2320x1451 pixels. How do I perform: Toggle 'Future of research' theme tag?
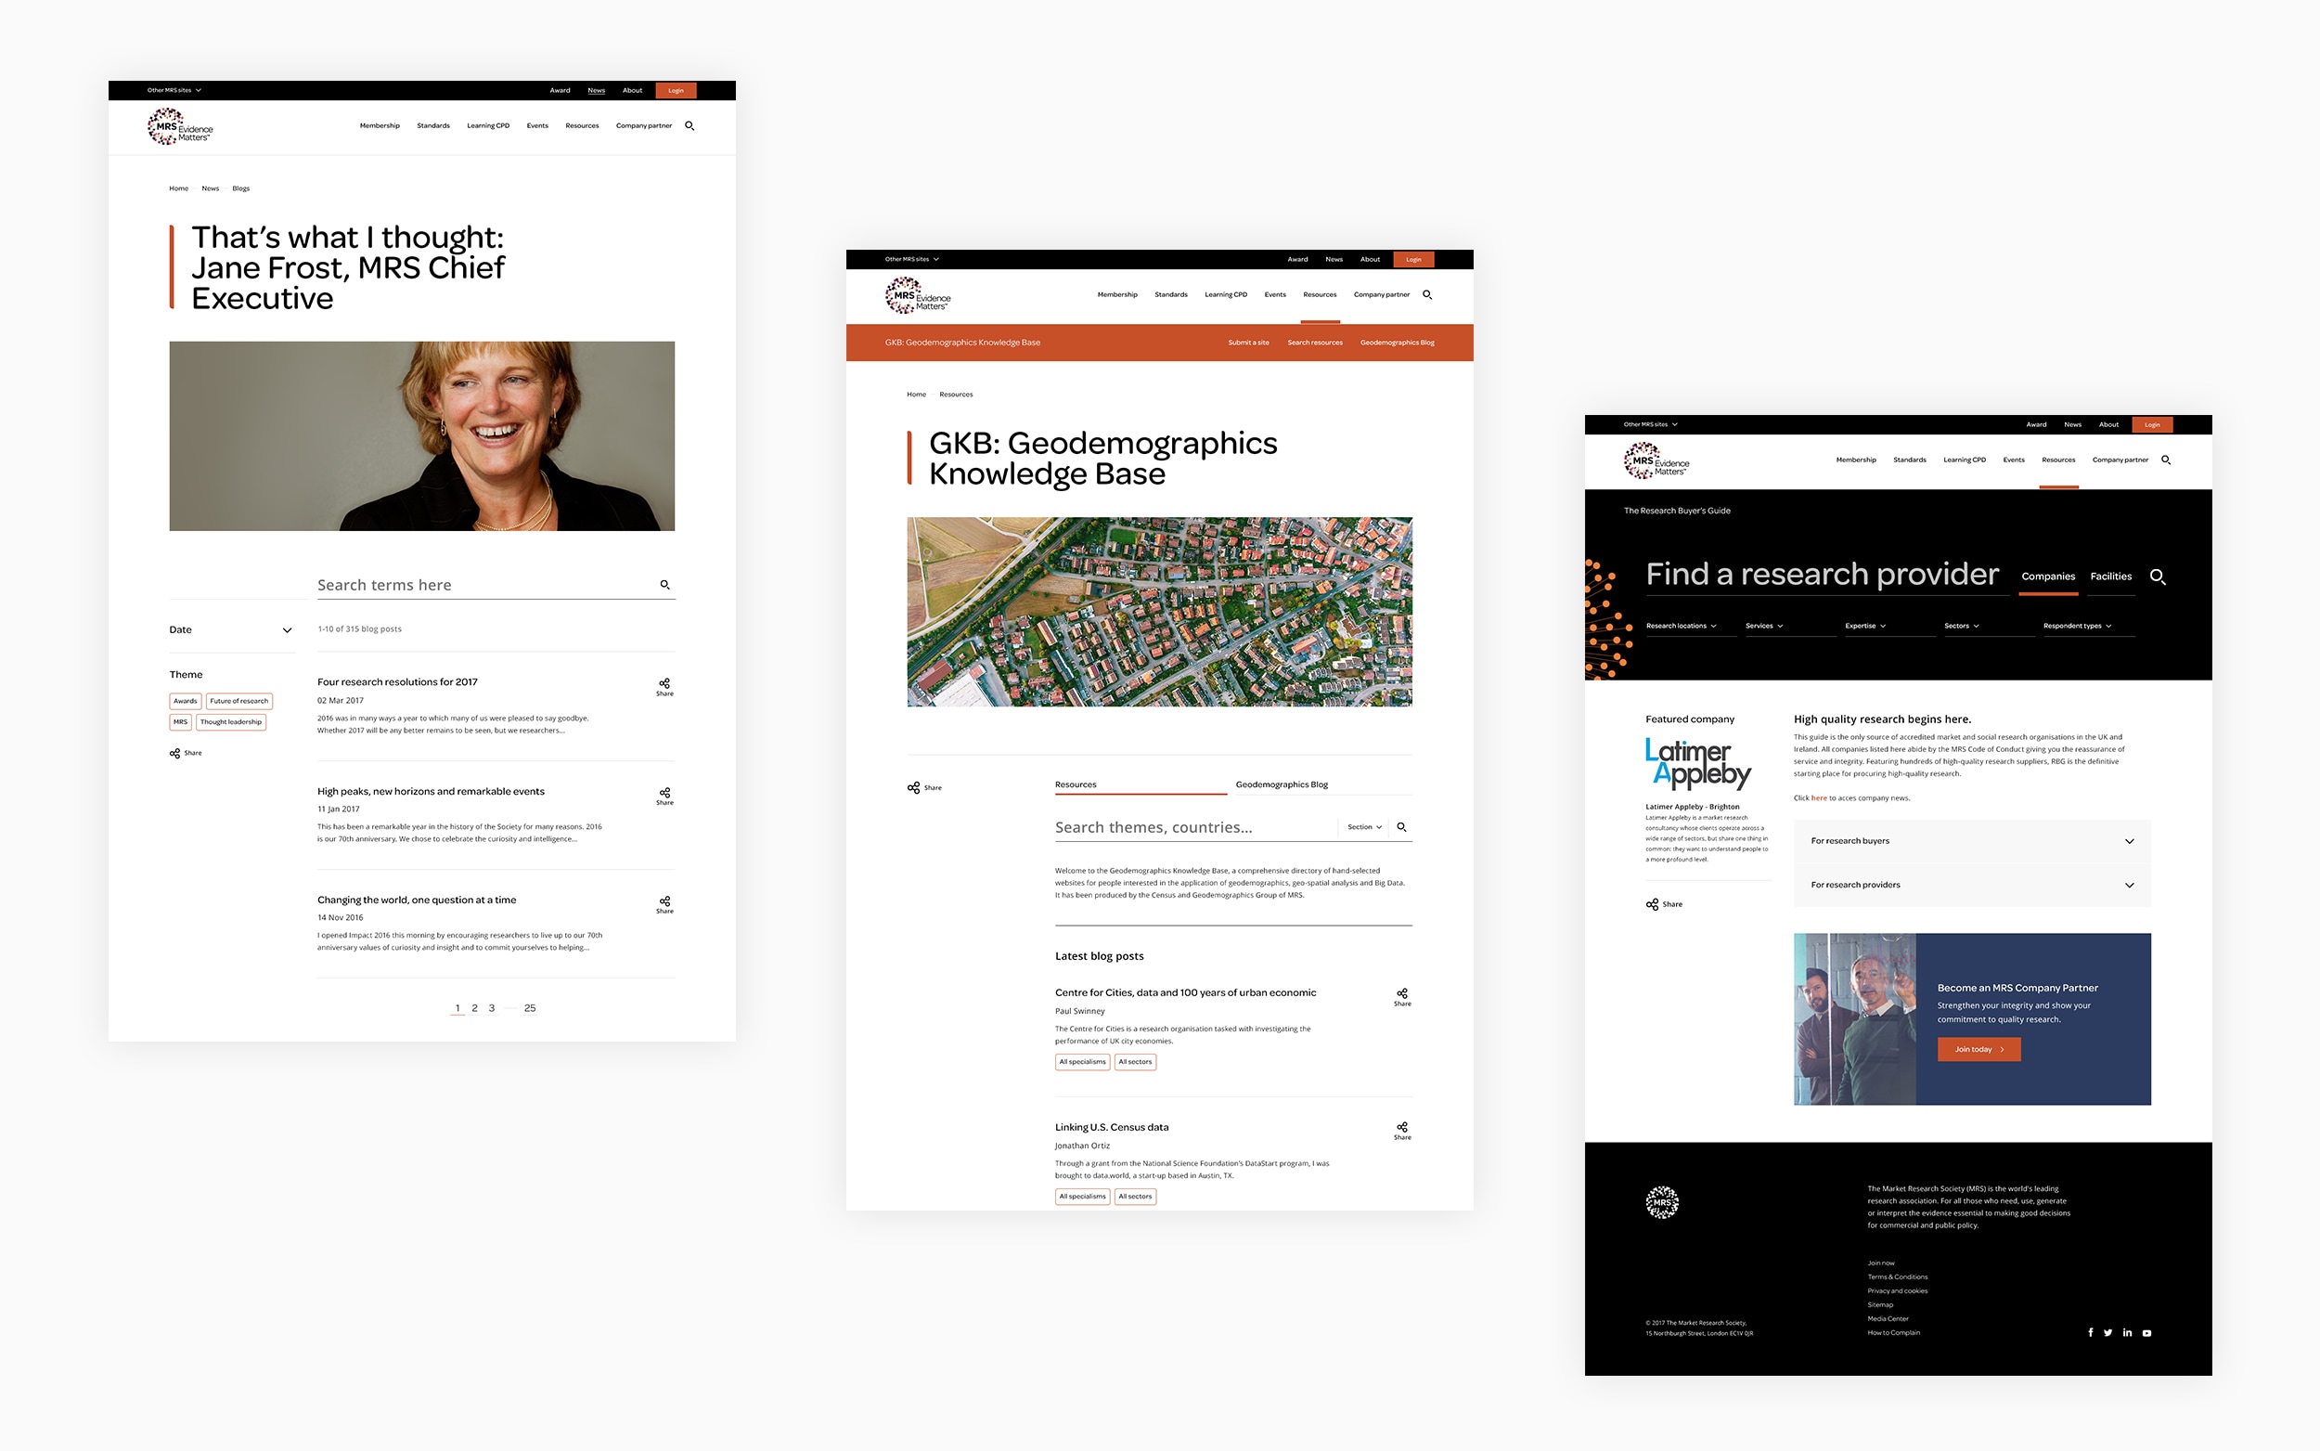pyautogui.click(x=238, y=702)
